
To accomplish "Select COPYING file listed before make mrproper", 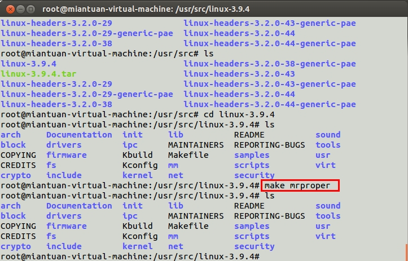I will click(18, 155).
